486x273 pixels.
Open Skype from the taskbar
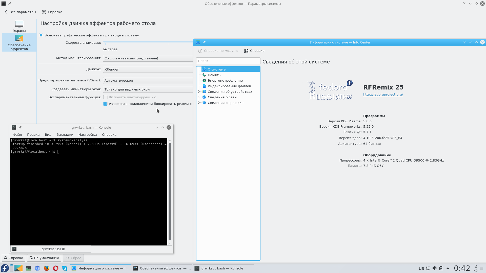[x=65, y=268]
